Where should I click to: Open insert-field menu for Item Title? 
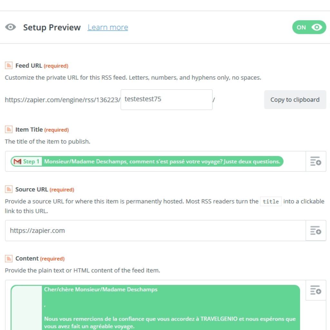[316, 161]
